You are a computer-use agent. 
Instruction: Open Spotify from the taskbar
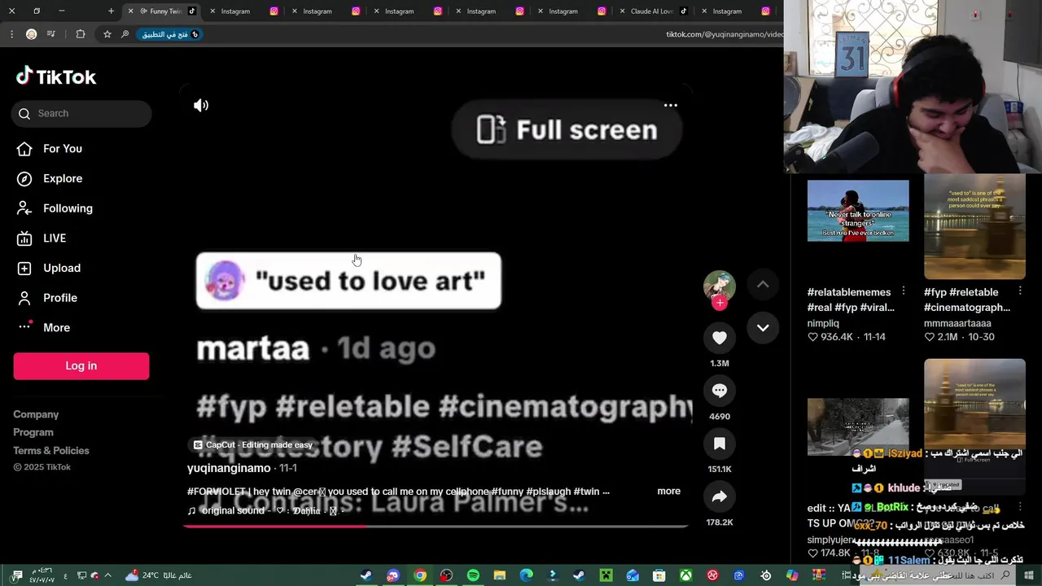(x=473, y=575)
